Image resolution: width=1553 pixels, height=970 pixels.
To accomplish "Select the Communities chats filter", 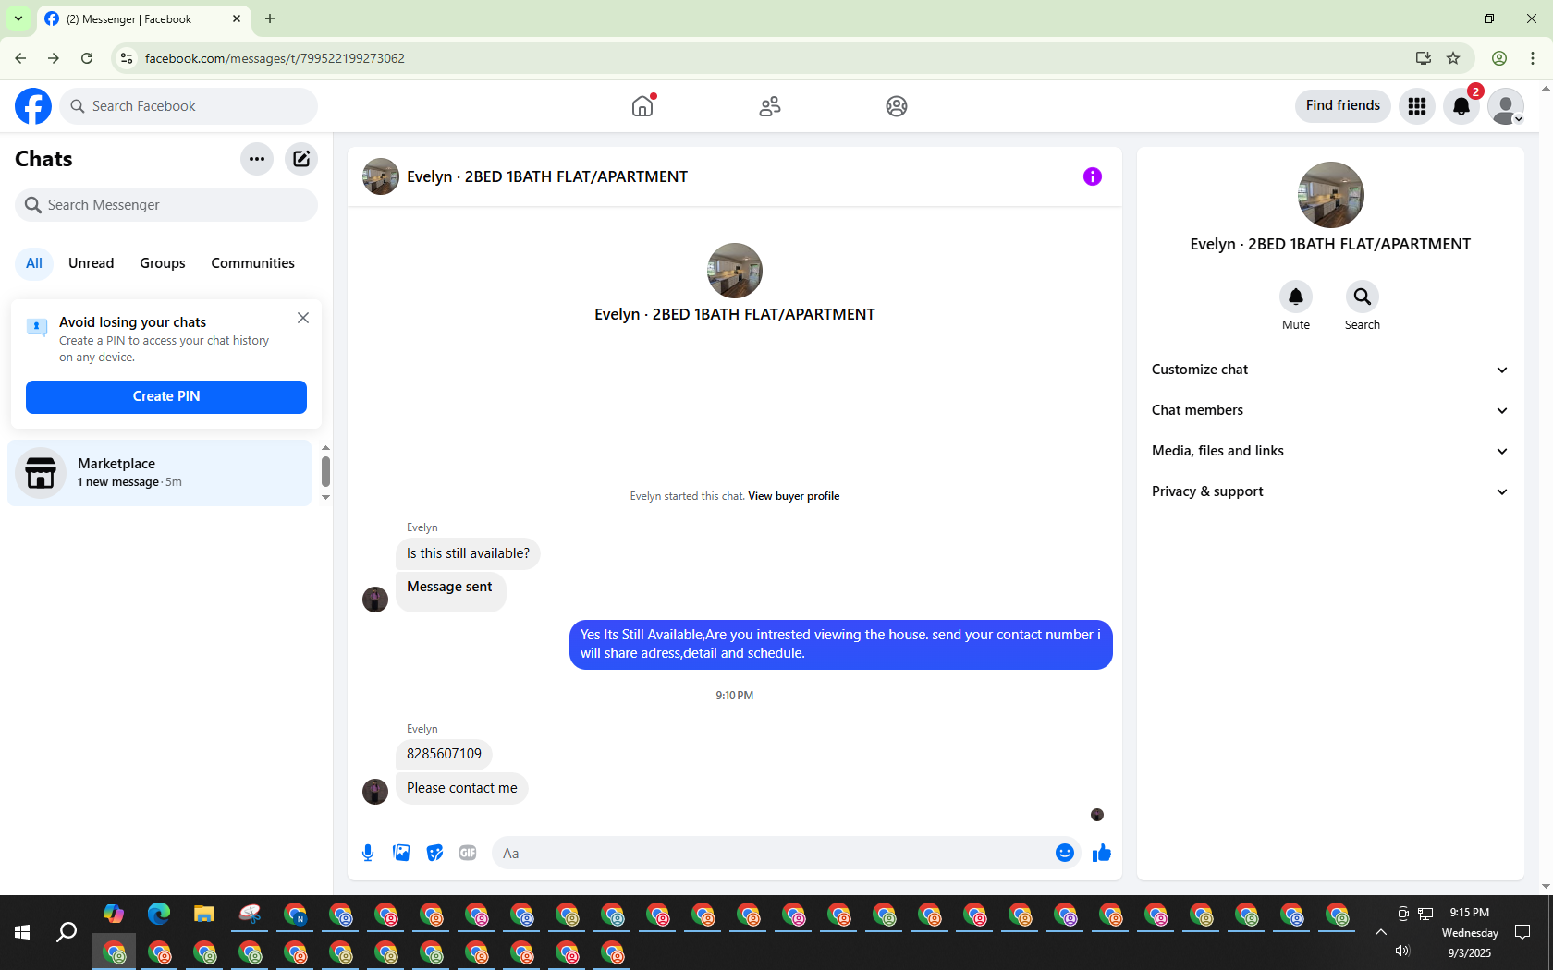I will (x=253, y=263).
